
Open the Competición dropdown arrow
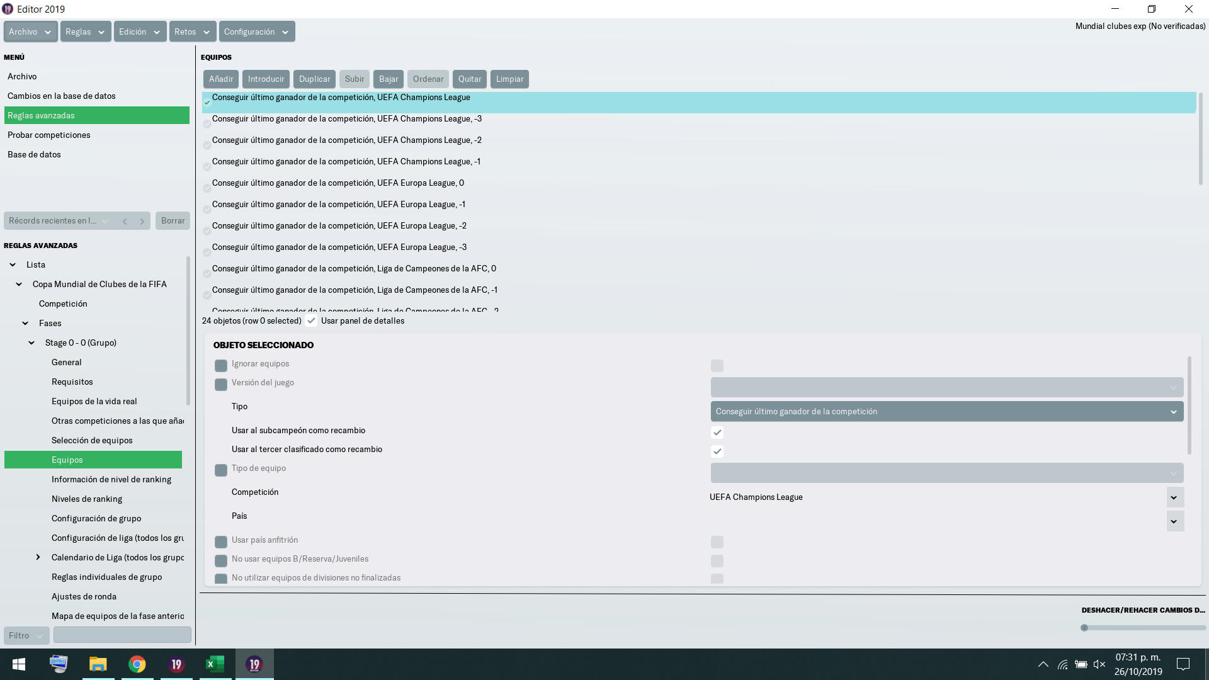(1174, 497)
